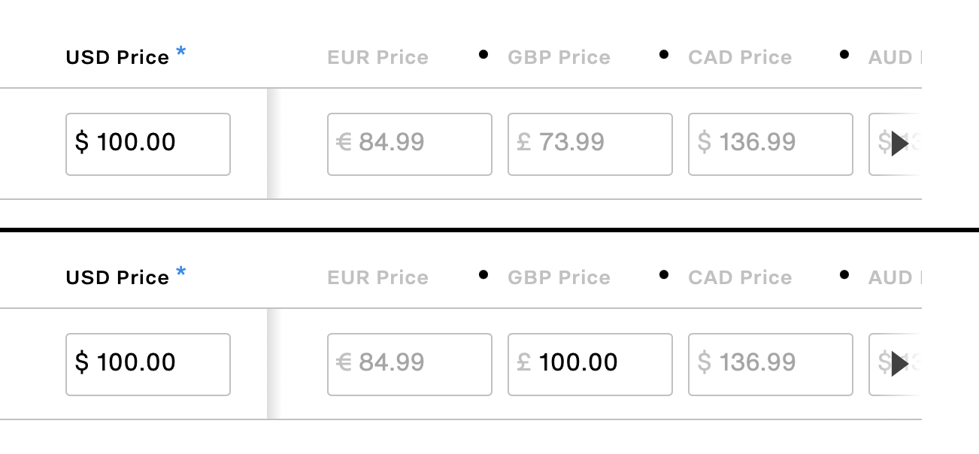Focus the GBP field showing £ 73.99
979x454 pixels.
(x=590, y=144)
